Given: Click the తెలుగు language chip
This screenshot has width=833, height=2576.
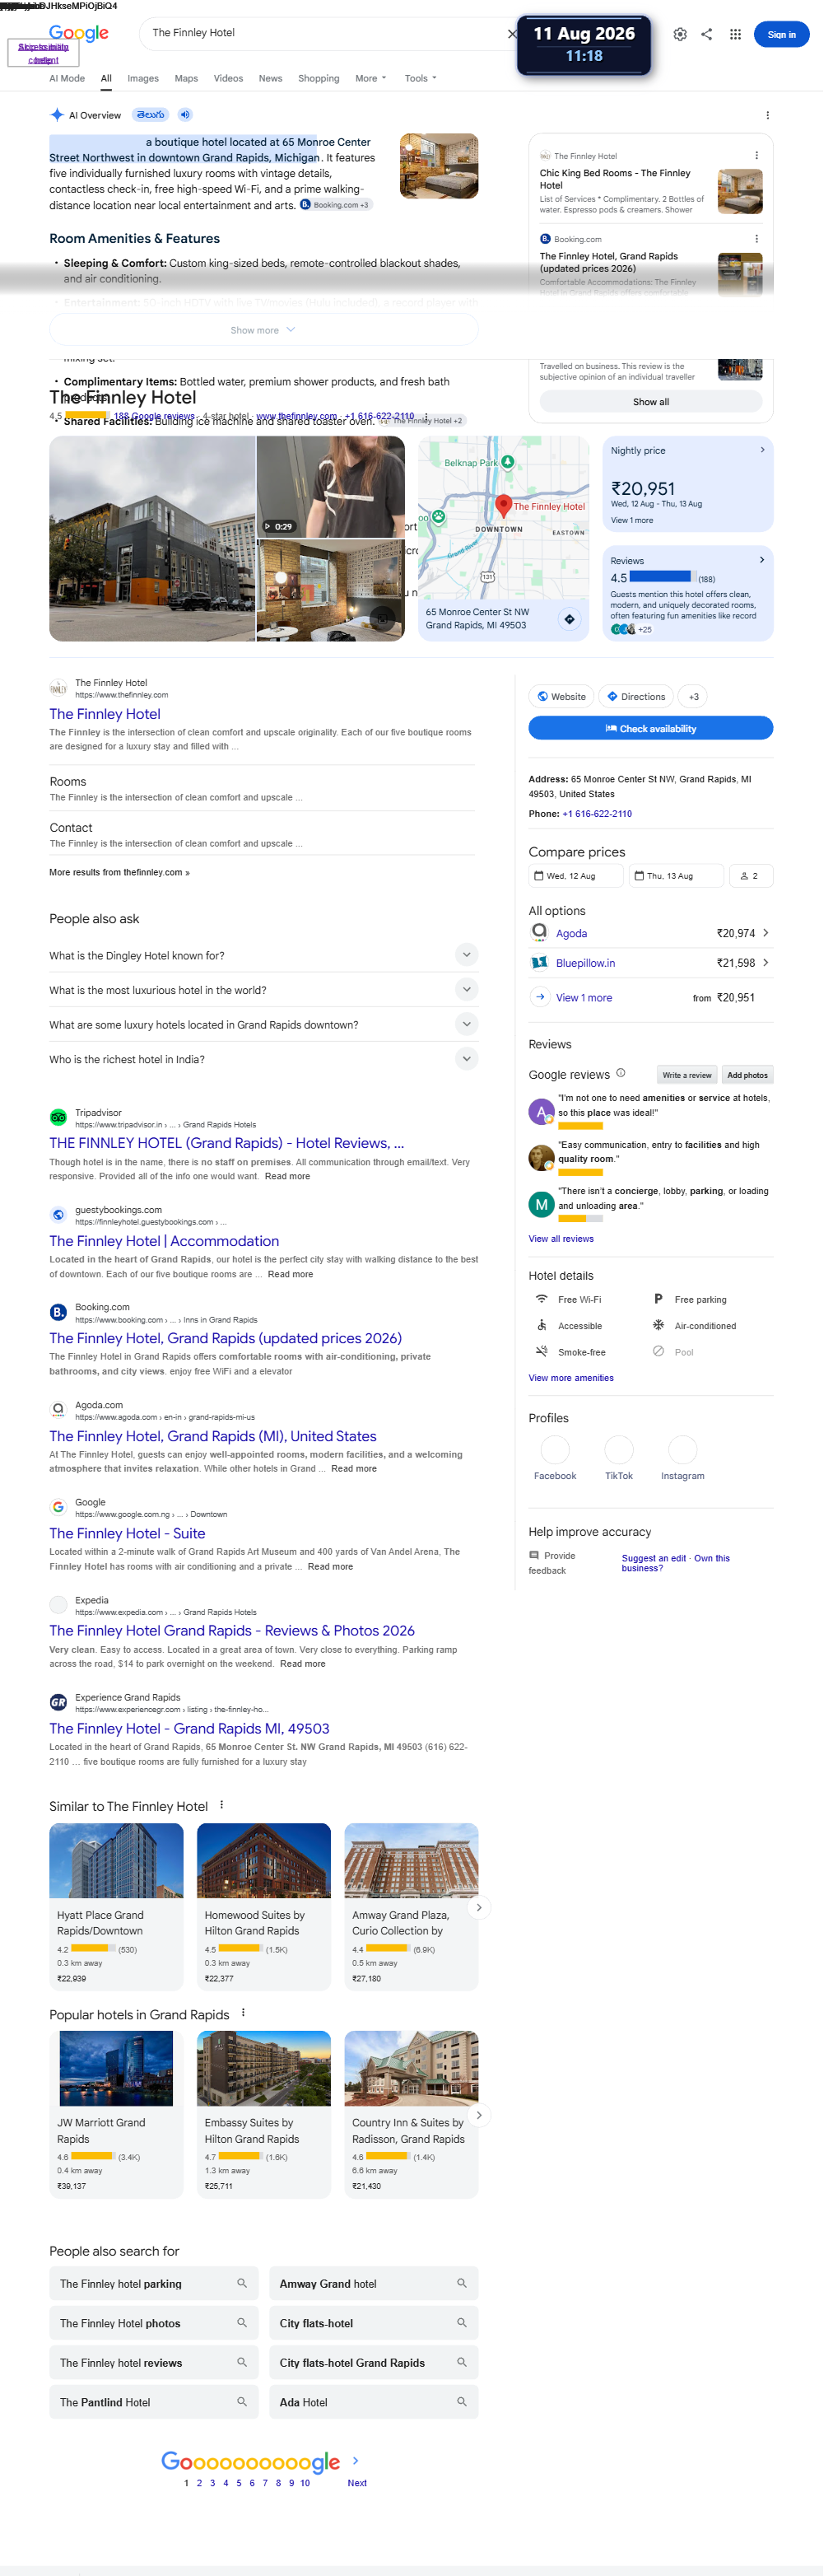Looking at the screenshot, I should [151, 115].
